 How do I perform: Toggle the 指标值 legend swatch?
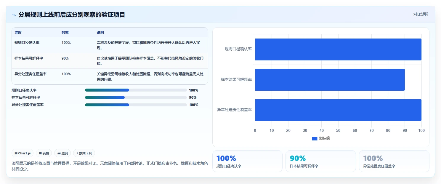coord(315,139)
